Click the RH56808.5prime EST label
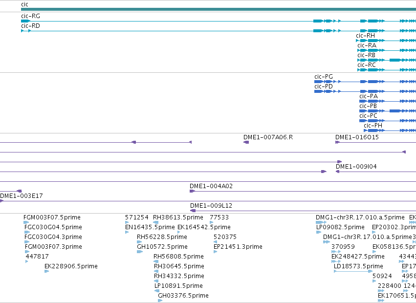This screenshot has width=416, height=303. click(178, 257)
